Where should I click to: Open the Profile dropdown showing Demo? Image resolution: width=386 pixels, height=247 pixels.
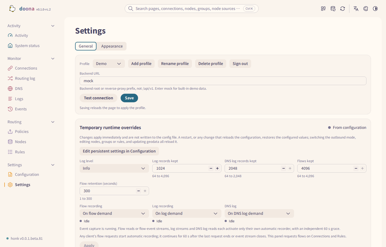[109, 64]
